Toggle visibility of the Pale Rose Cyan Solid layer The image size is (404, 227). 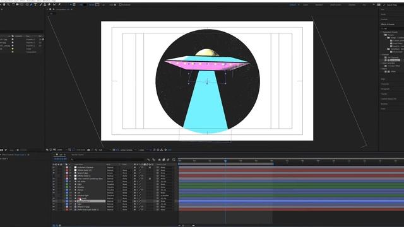[x=54, y=210]
